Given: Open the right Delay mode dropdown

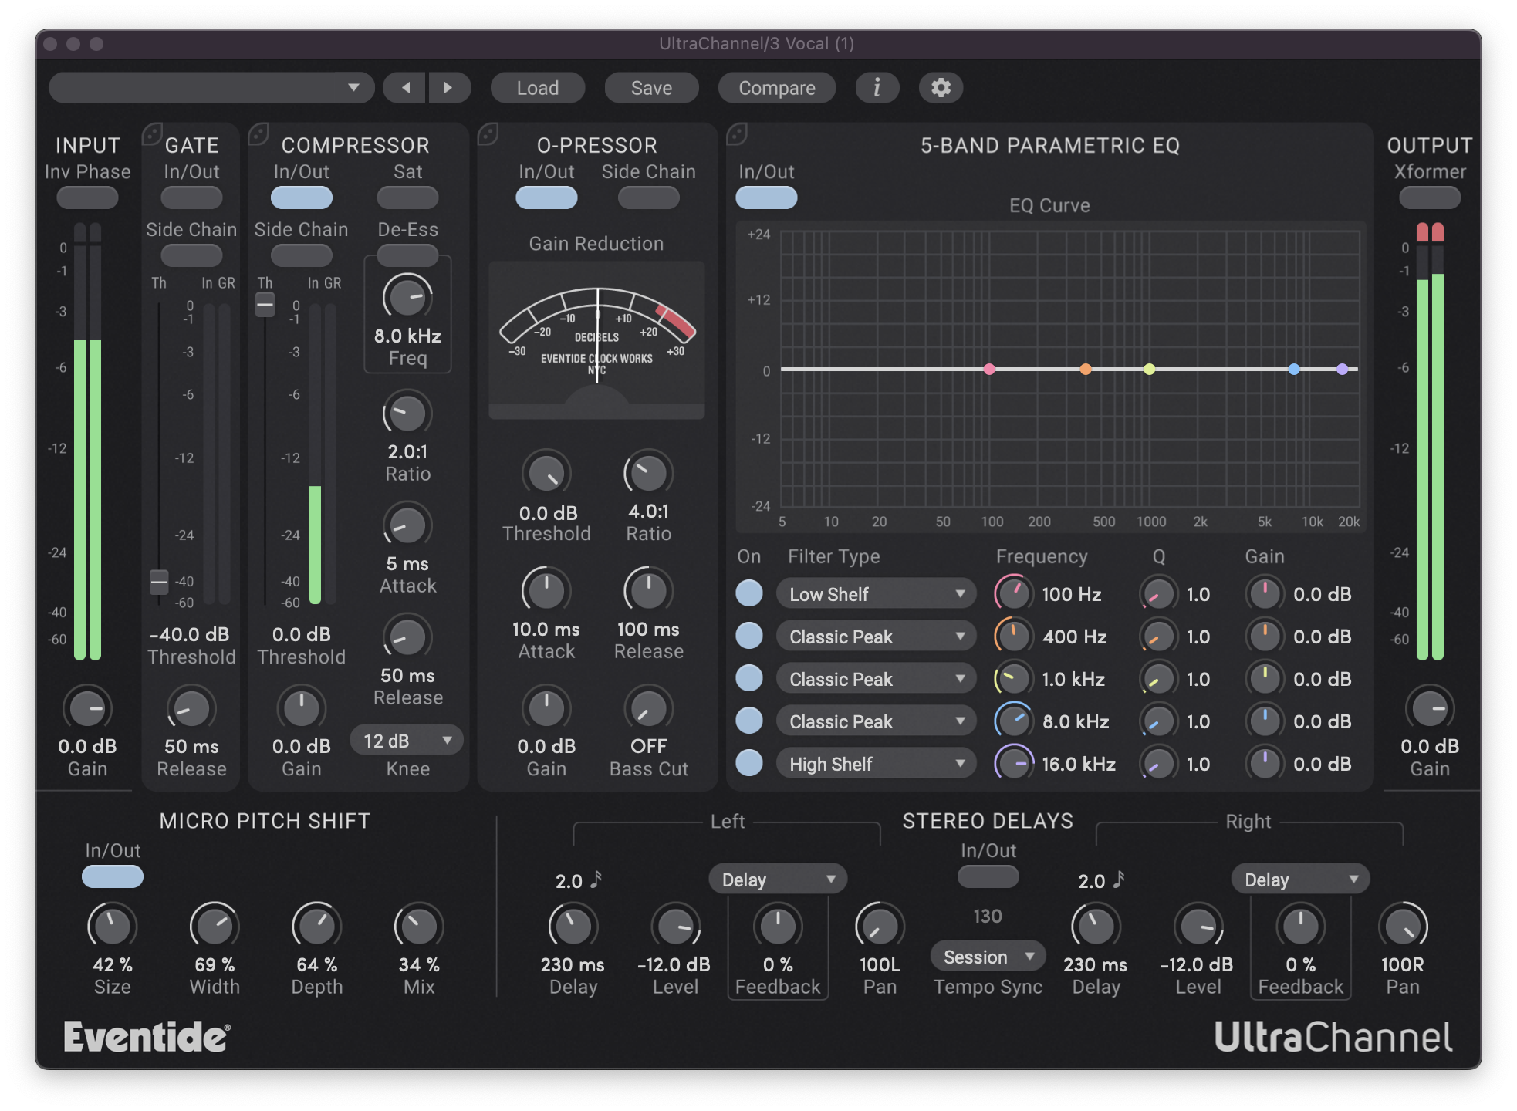Looking at the screenshot, I should (1300, 880).
